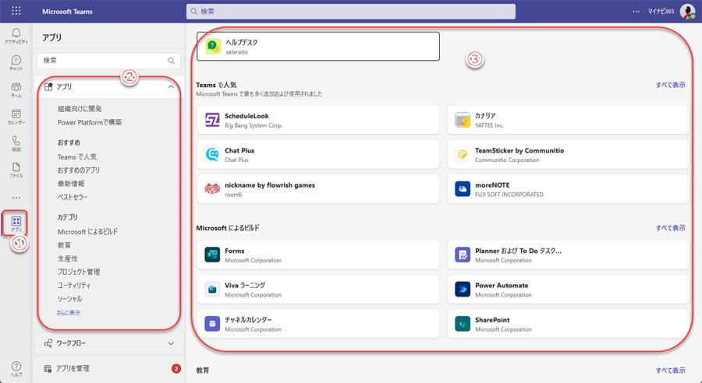Viewport: 702px width, 383px height.
Task: Open the ヘルプデスク app card
Action: [318, 46]
